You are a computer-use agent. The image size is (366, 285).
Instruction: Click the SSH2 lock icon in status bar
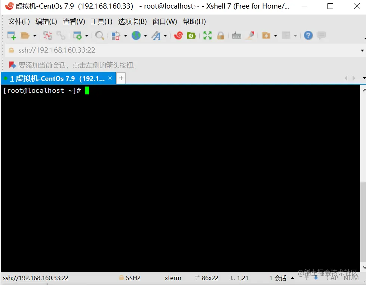[x=122, y=278]
